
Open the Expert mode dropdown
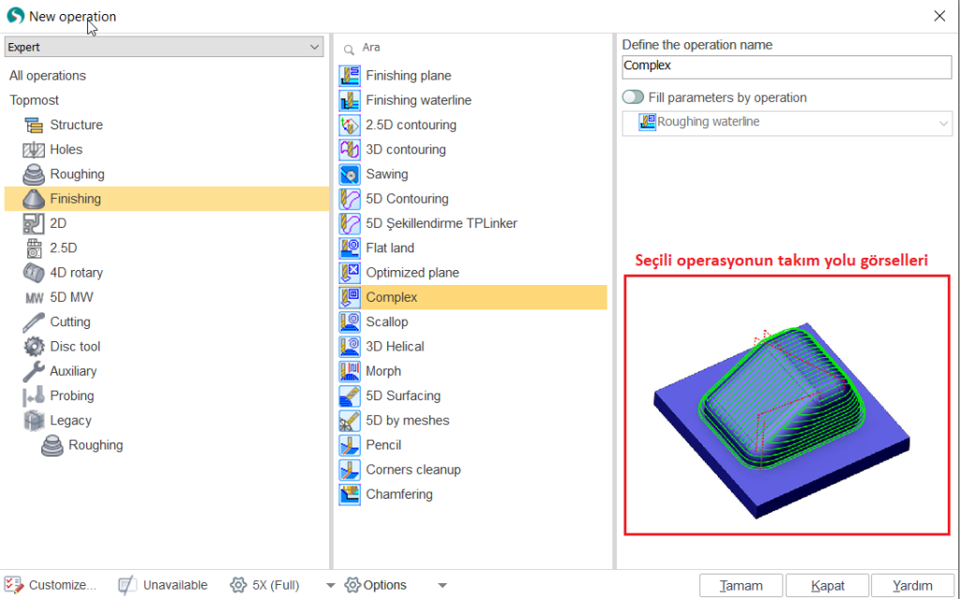tap(164, 47)
